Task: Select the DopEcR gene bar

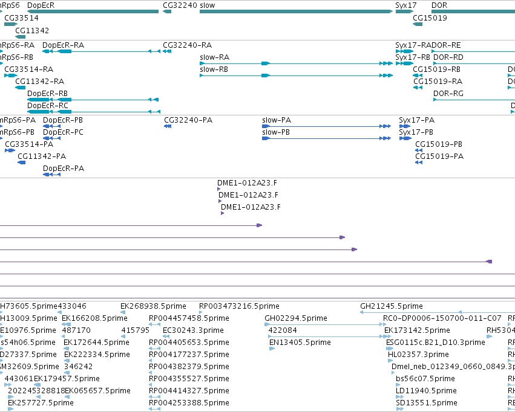Action: tap(93, 11)
